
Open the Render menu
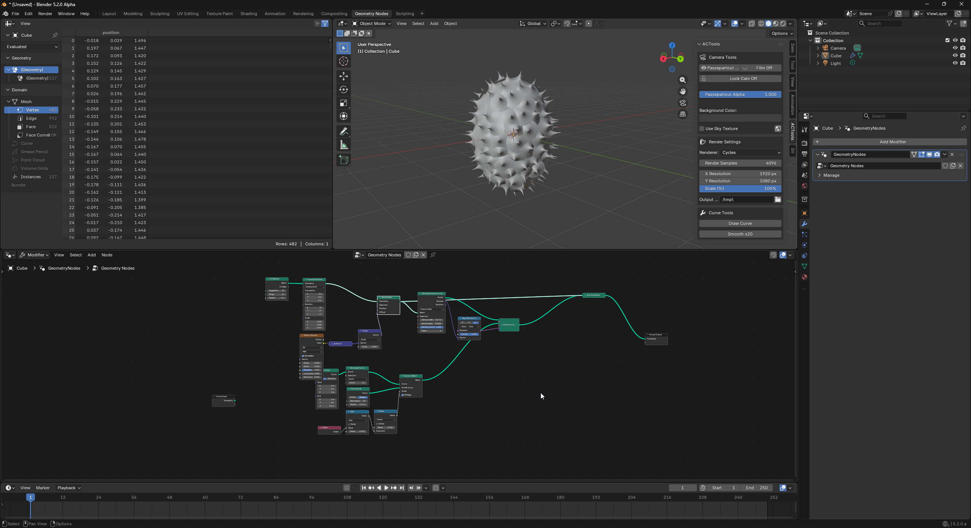tap(45, 14)
